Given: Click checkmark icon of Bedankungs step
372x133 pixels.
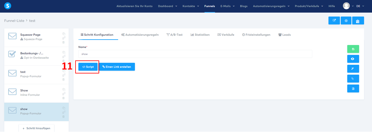Looking at the screenshot, I should click(x=12, y=54).
